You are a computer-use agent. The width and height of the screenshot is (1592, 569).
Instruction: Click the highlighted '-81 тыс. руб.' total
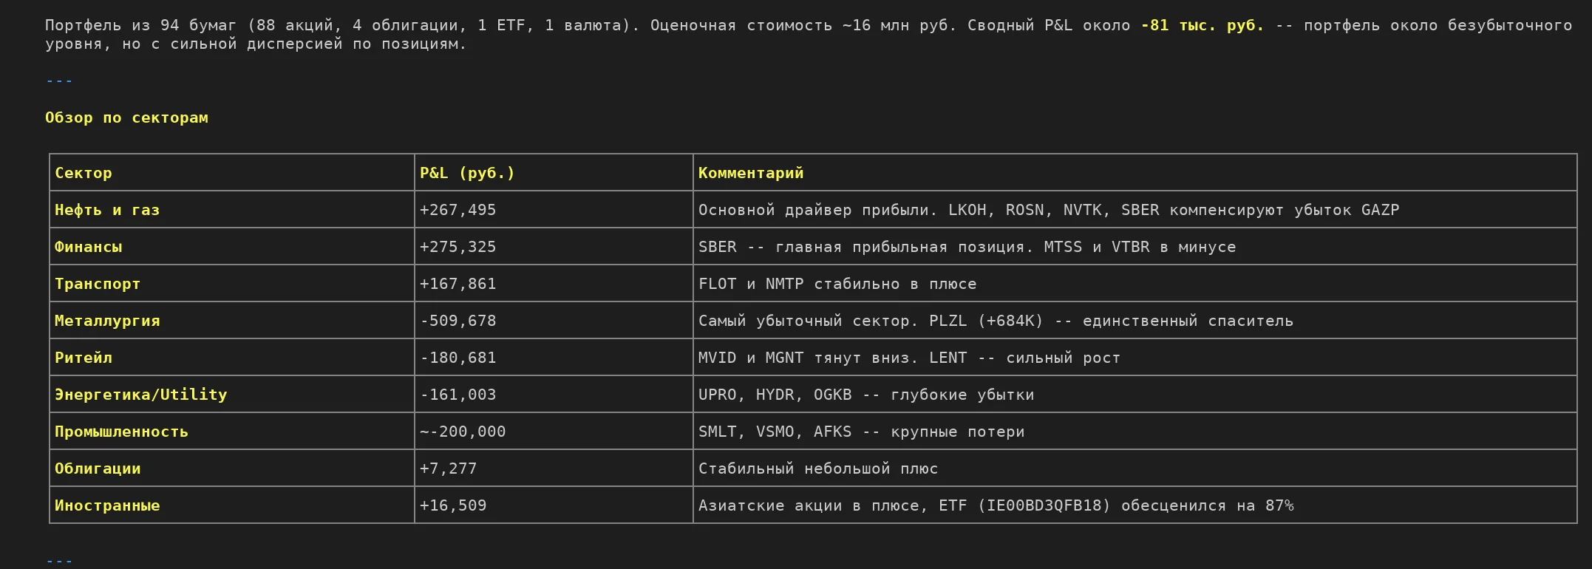click(x=1202, y=25)
